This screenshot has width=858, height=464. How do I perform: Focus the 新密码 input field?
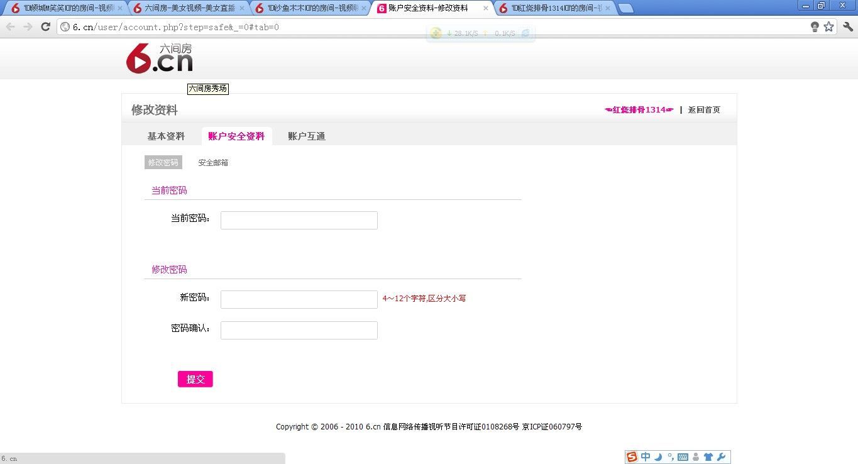coord(299,299)
